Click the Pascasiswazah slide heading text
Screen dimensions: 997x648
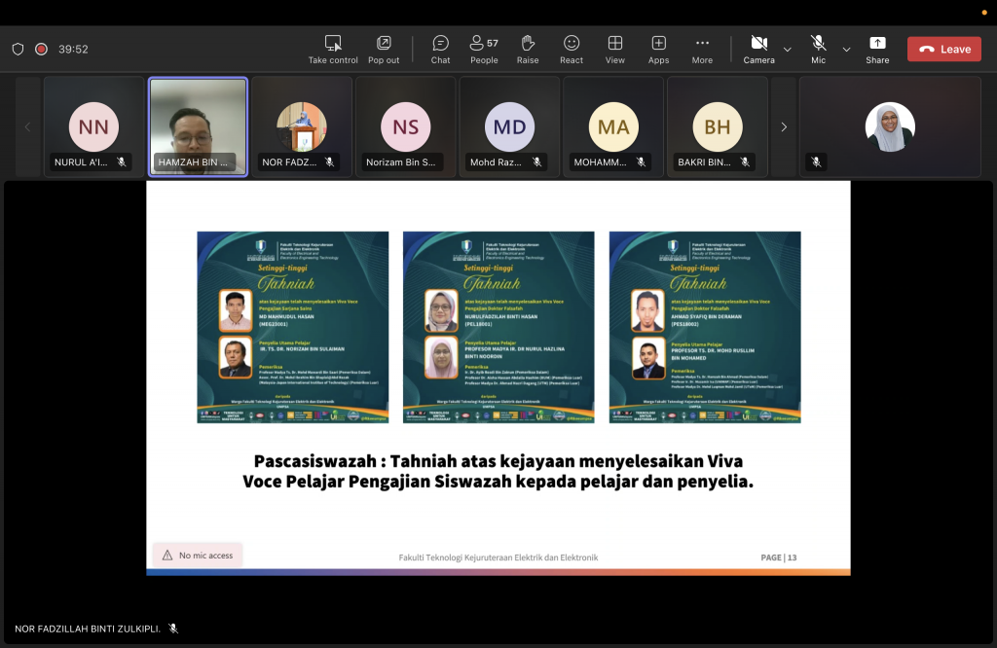[x=498, y=471]
